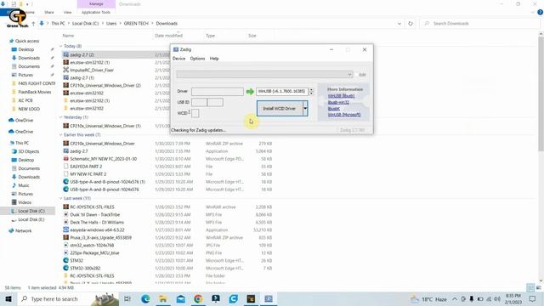Click the target driver stepper up arrow
Viewport: 544px width, 306px height.
coord(311,89)
